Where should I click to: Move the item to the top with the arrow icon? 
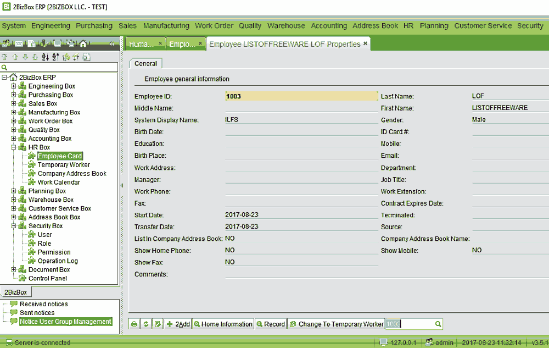coord(4,57)
